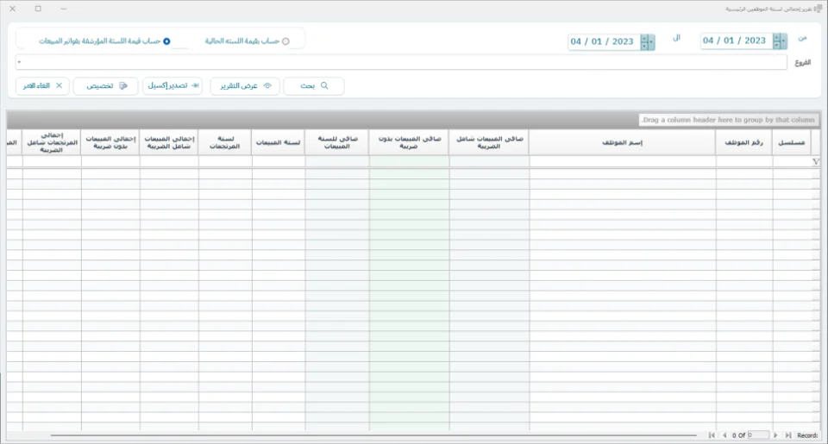Sort by إجمالي المرتجعات شامل الضريبة header
This screenshot has width=828, height=444.
(52, 142)
